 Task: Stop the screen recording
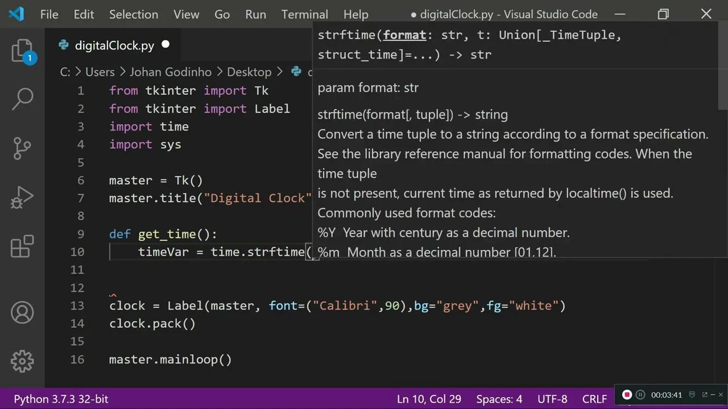point(627,394)
